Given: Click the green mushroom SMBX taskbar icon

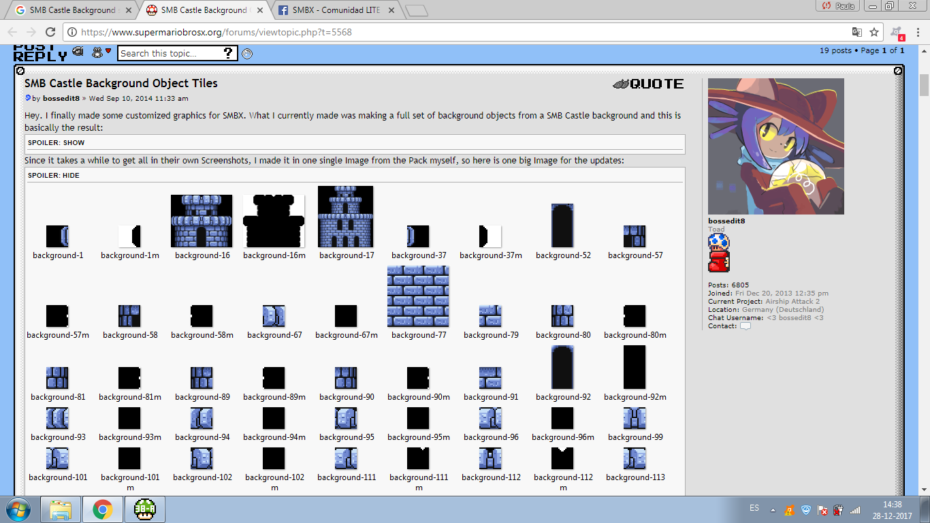Looking at the screenshot, I should point(144,509).
